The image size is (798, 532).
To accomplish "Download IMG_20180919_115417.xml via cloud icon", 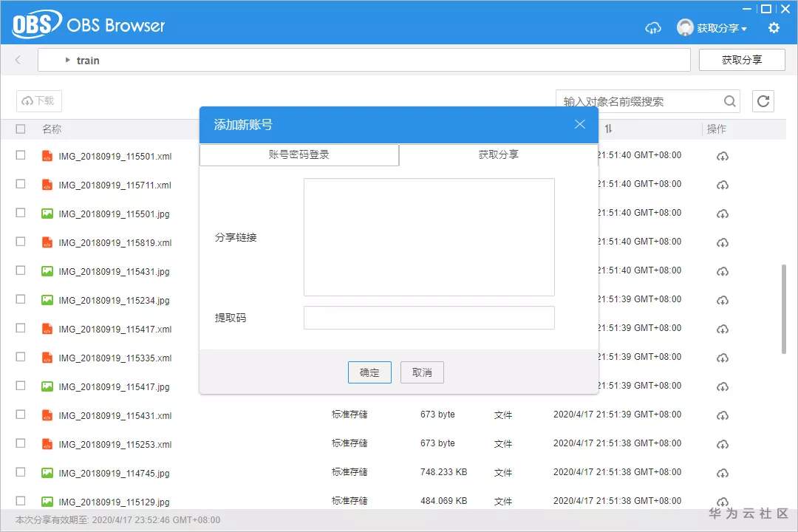I will click(x=723, y=330).
